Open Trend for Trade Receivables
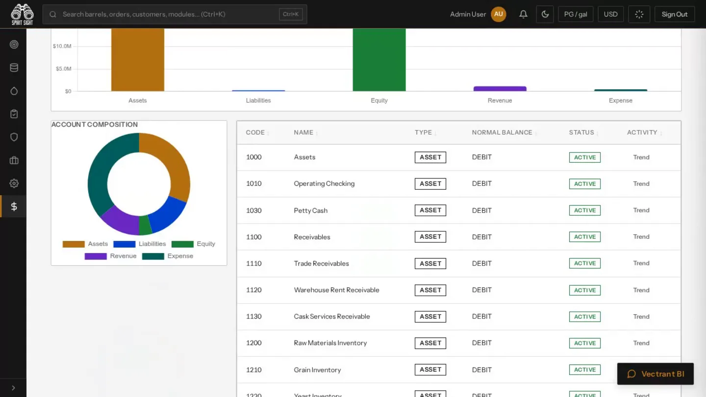This screenshot has width=706, height=397. pyautogui.click(x=641, y=263)
